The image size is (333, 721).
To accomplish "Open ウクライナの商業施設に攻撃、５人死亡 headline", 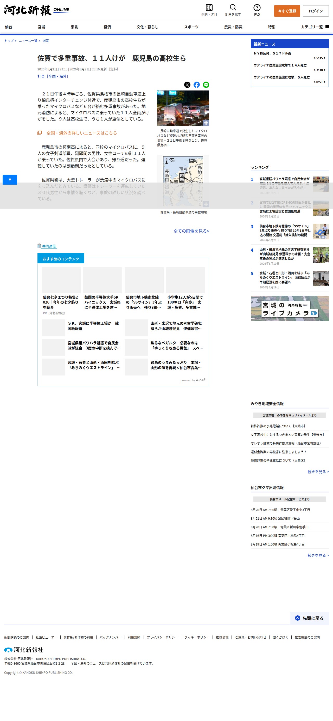I will coord(282,77).
